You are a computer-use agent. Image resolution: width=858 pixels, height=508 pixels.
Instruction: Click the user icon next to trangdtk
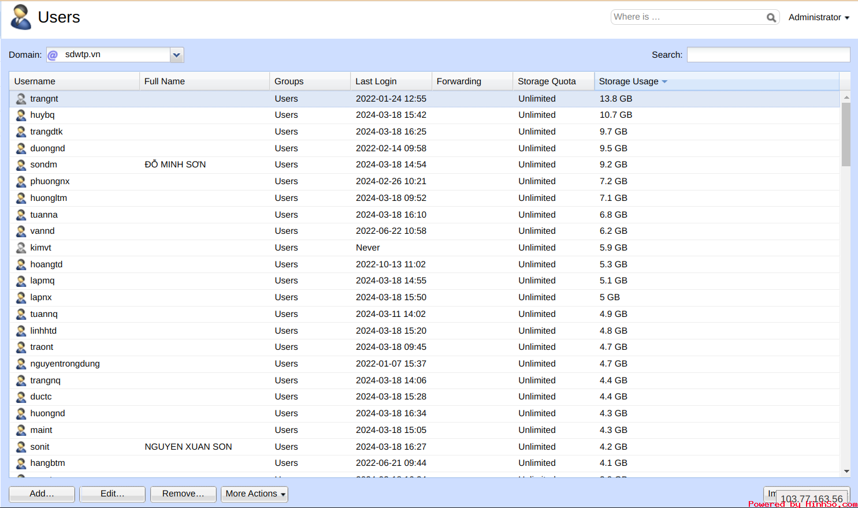coord(21,132)
